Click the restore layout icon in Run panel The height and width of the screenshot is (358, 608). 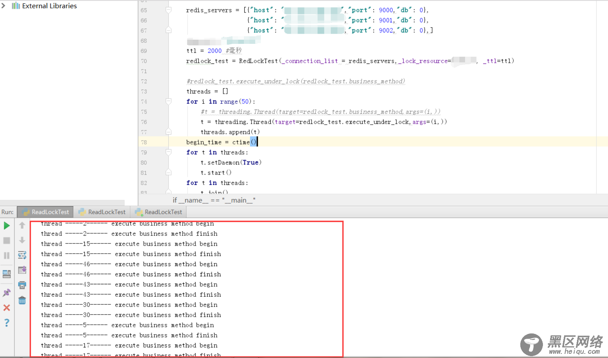click(x=7, y=274)
